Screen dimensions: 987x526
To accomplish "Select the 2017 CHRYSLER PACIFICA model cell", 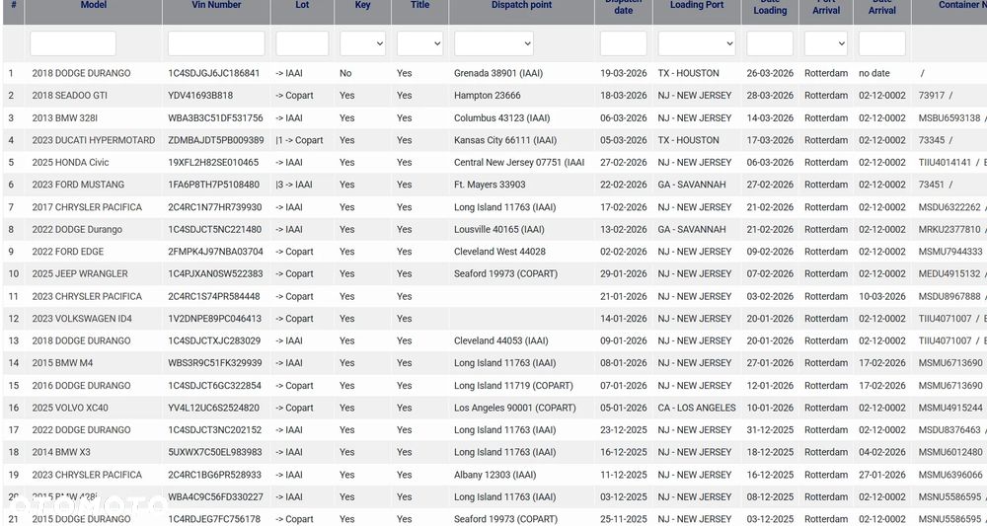I will coord(87,207).
